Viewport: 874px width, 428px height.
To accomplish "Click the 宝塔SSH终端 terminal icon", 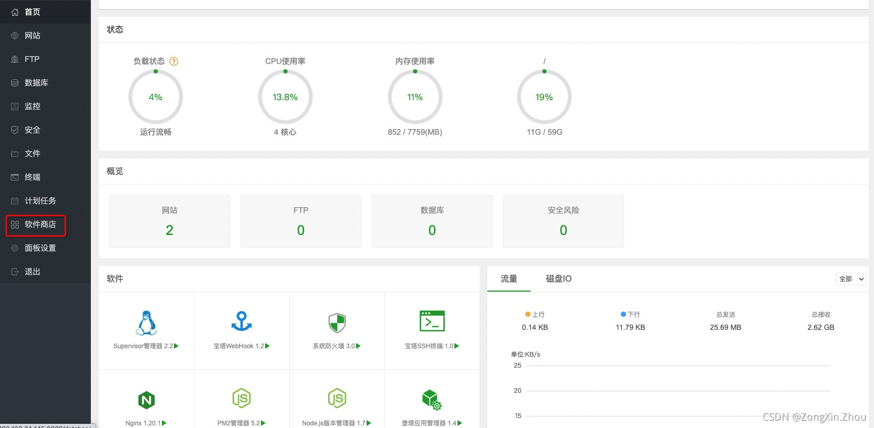I will click(432, 321).
